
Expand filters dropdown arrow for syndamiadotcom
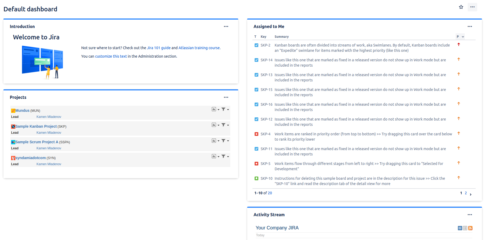pyautogui.click(x=228, y=157)
